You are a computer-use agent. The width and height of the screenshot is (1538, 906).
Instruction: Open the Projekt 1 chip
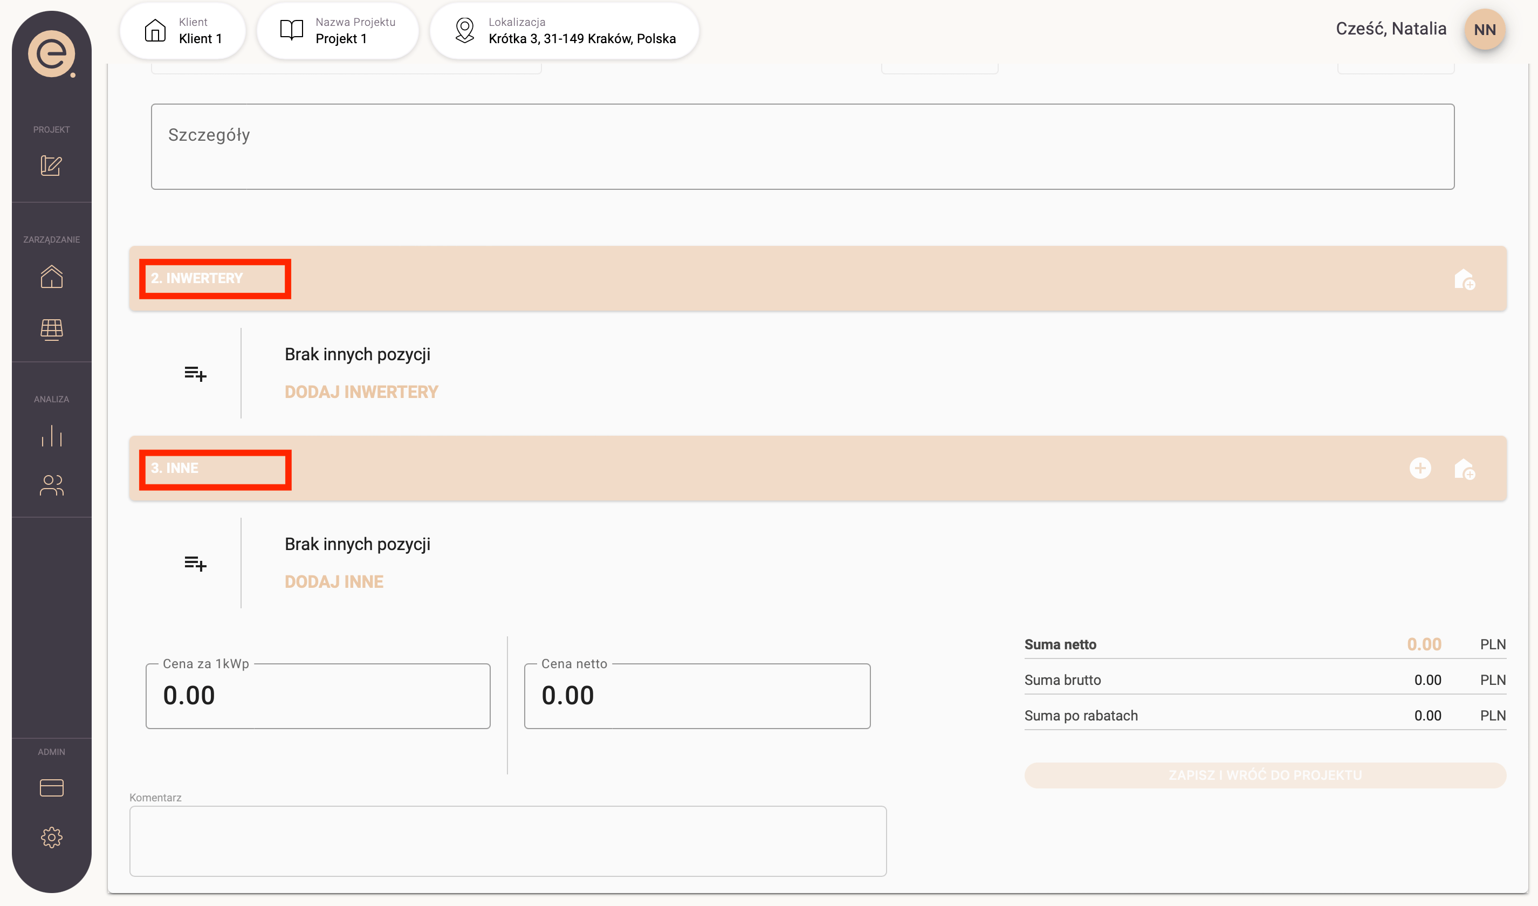(x=338, y=31)
